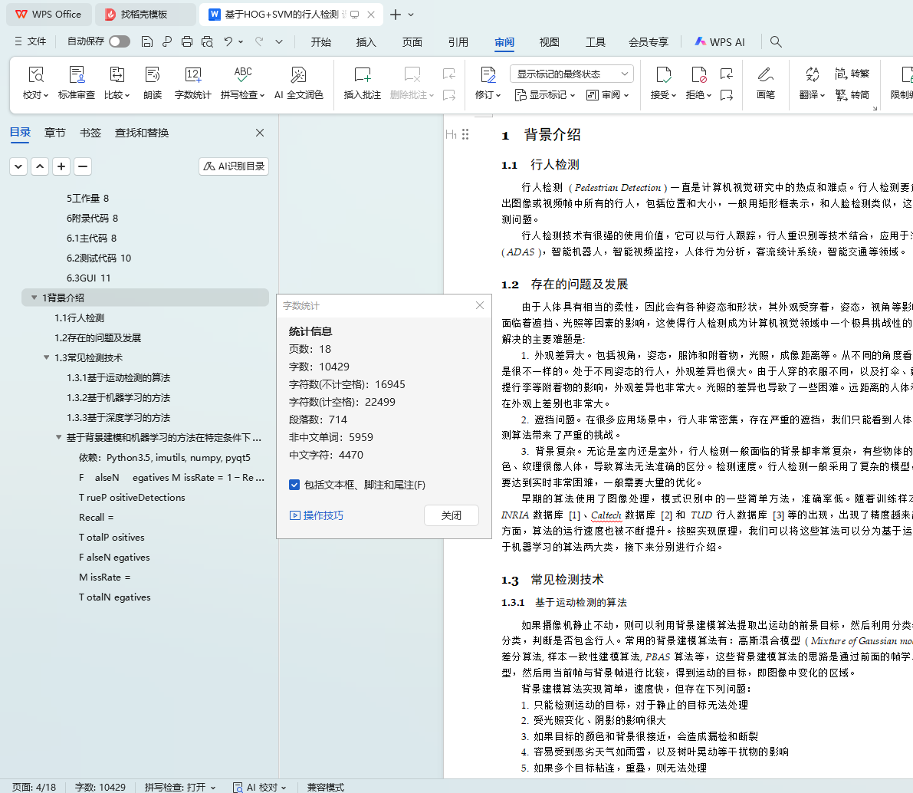
Task: Click the search magnifier icon in menu bar
Action: [776, 42]
